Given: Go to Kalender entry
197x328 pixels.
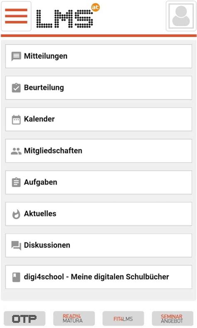Looking at the screenshot, I should (98, 120).
